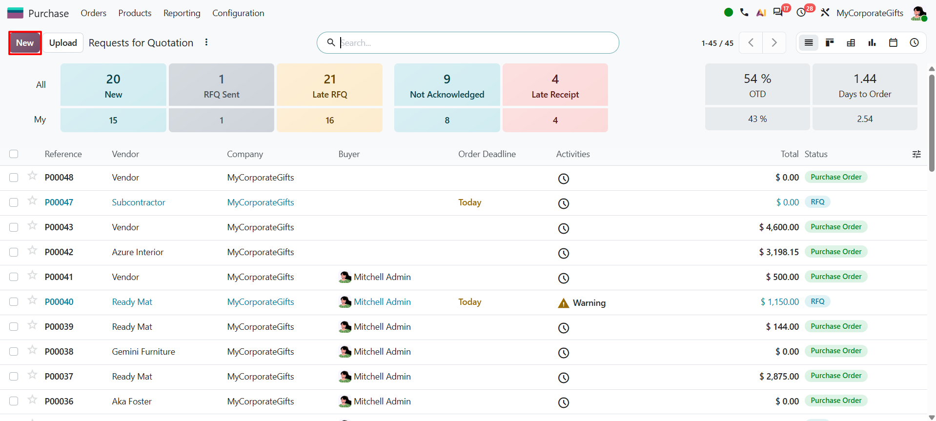Open the user avatar menu
This screenshot has width=936, height=421.
919,13
